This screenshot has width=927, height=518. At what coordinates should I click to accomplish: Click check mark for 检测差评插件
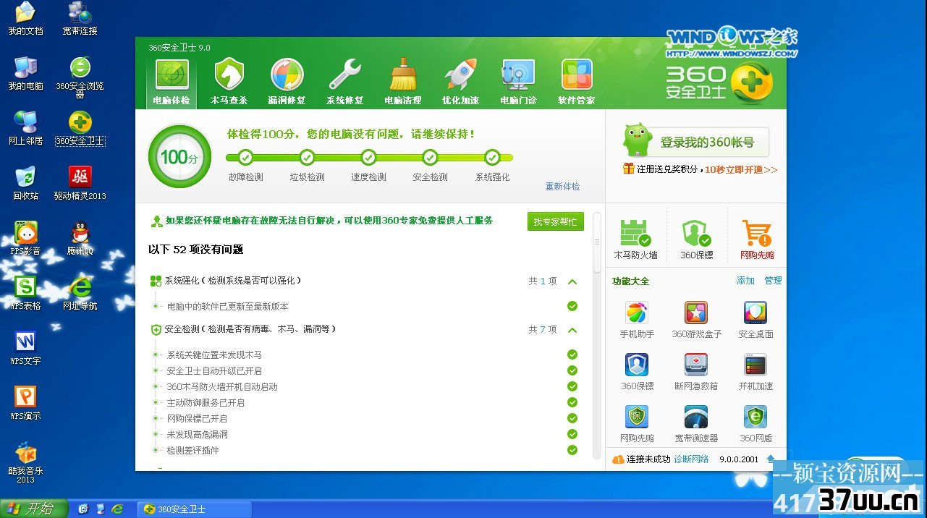tap(572, 450)
